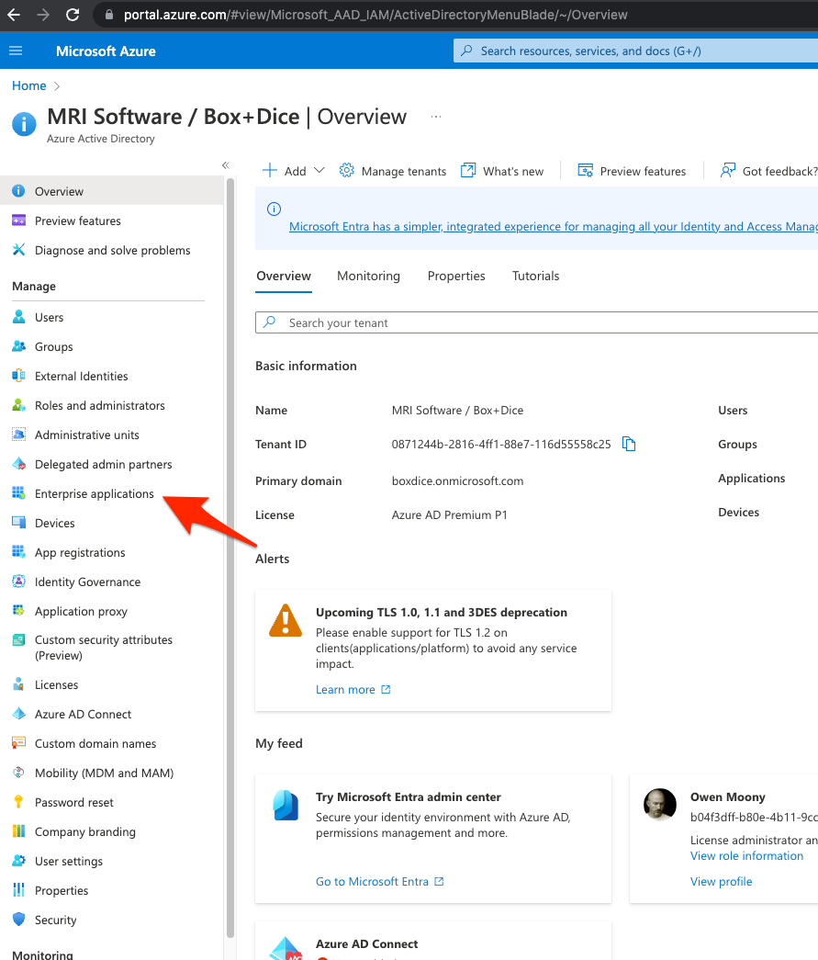Click the Search resources, services, and docs box

(x=635, y=51)
